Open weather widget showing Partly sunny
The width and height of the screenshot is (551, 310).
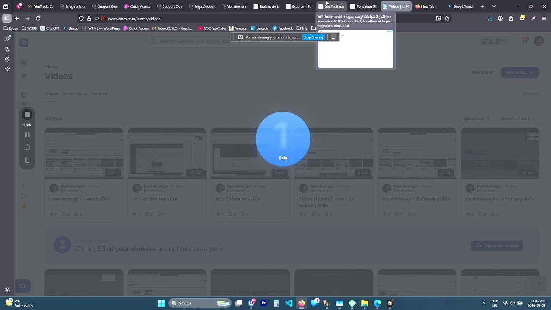click(19, 303)
